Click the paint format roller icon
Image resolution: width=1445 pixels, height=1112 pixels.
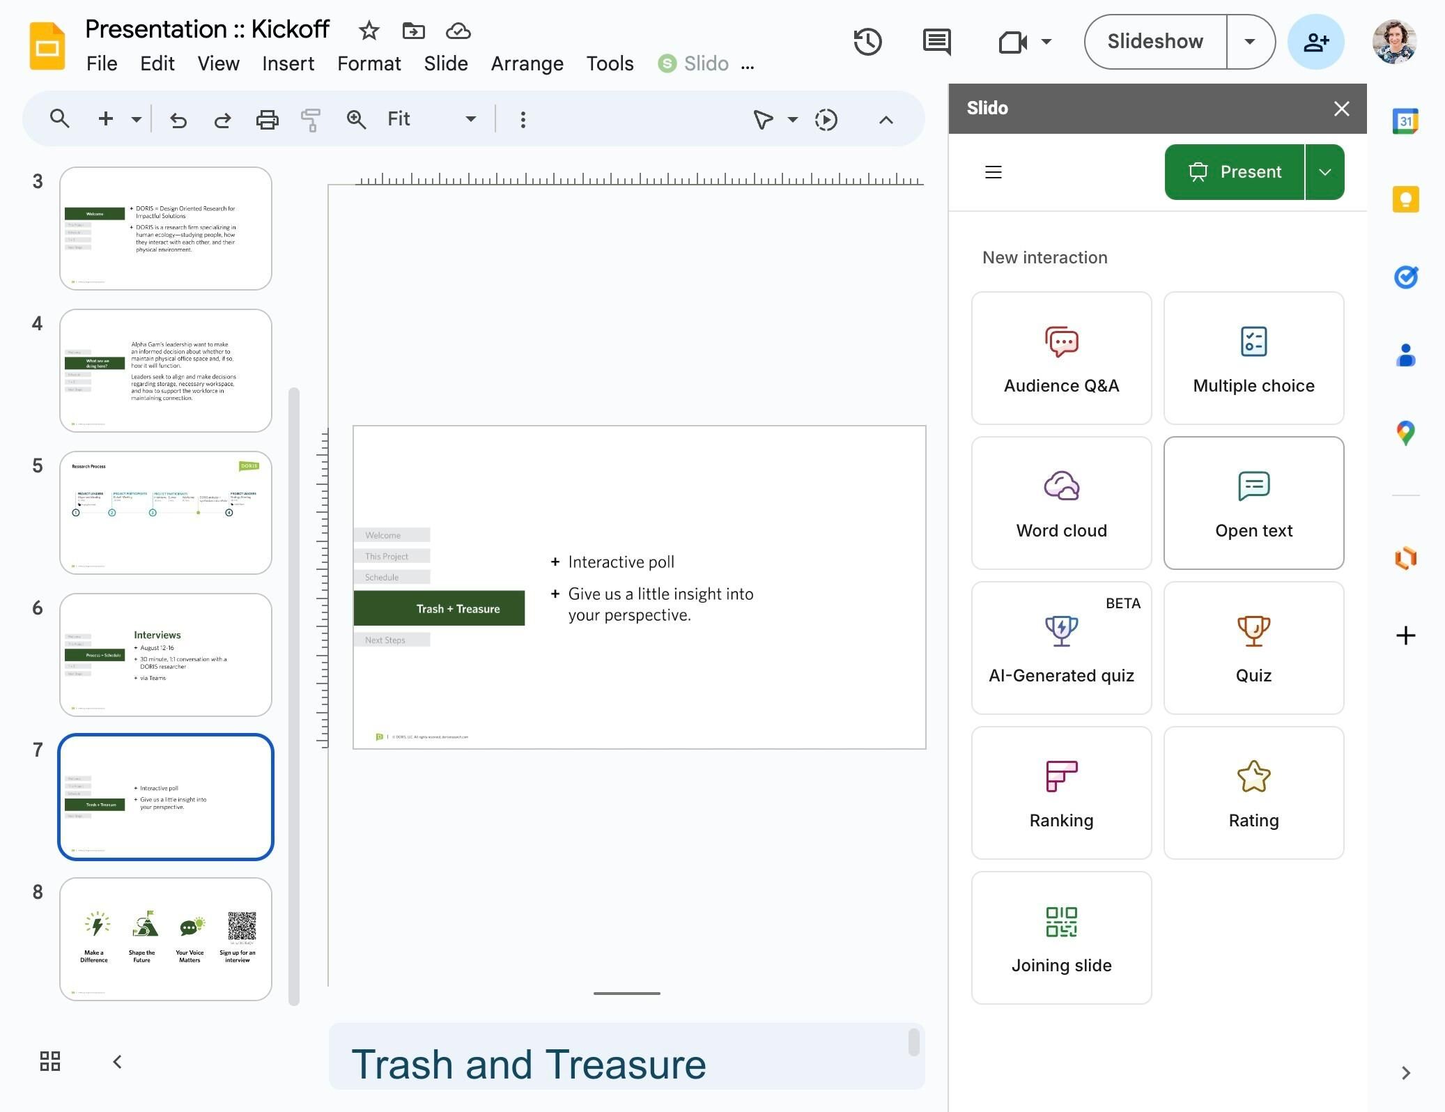coord(311,120)
